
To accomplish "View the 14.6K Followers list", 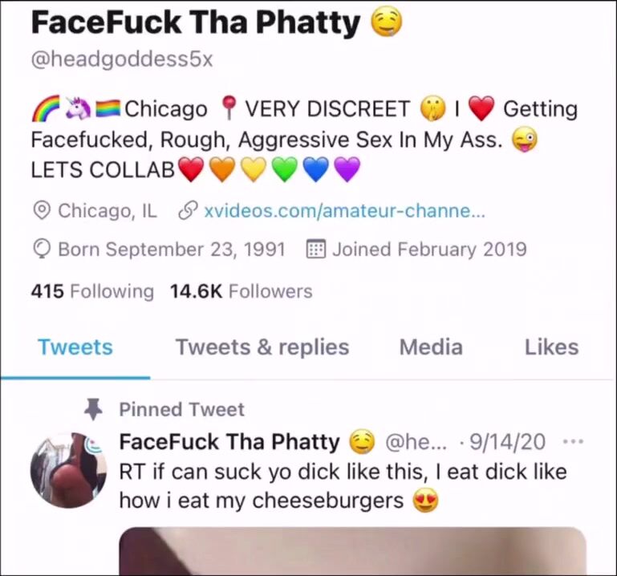I will tap(242, 291).
